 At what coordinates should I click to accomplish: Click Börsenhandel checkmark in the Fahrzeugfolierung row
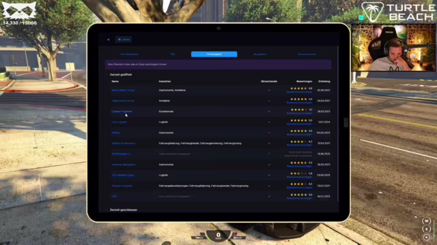[x=269, y=144]
